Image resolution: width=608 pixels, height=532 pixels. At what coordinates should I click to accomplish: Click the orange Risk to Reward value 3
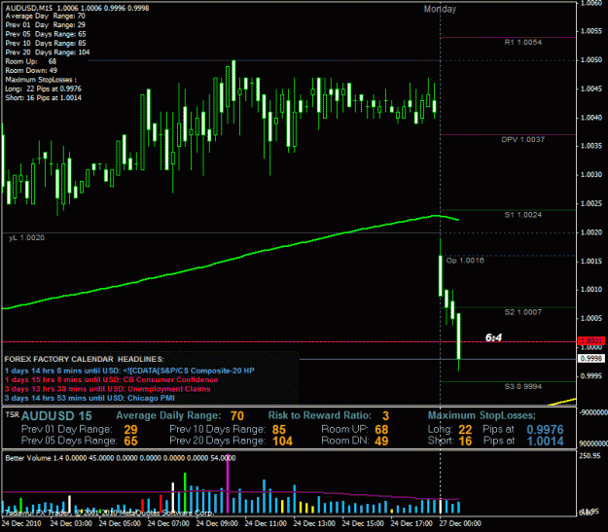pyautogui.click(x=385, y=416)
